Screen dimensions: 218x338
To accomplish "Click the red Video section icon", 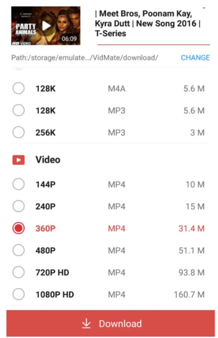I will tap(18, 160).
